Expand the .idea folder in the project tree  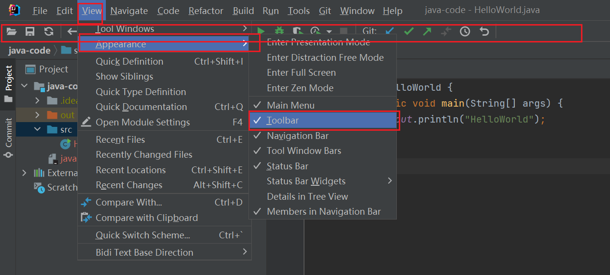pyautogui.click(x=38, y=101)
